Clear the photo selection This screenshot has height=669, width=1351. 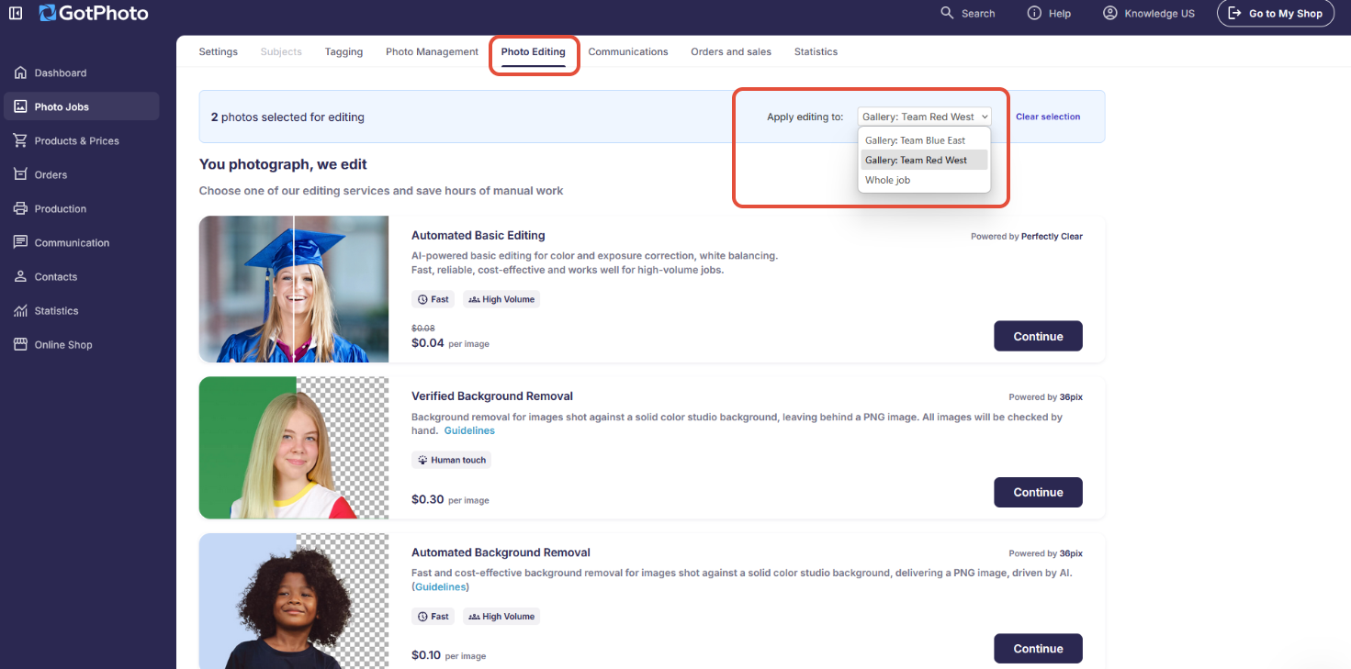click(1048, 117)
